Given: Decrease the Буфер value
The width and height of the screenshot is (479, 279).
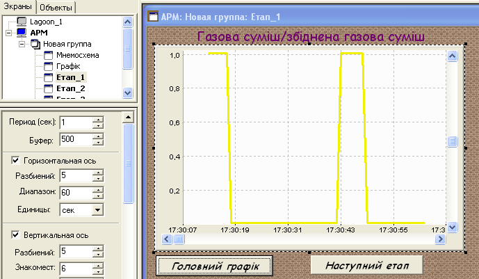Looking at the screenshot, I should tap(98, 143).
